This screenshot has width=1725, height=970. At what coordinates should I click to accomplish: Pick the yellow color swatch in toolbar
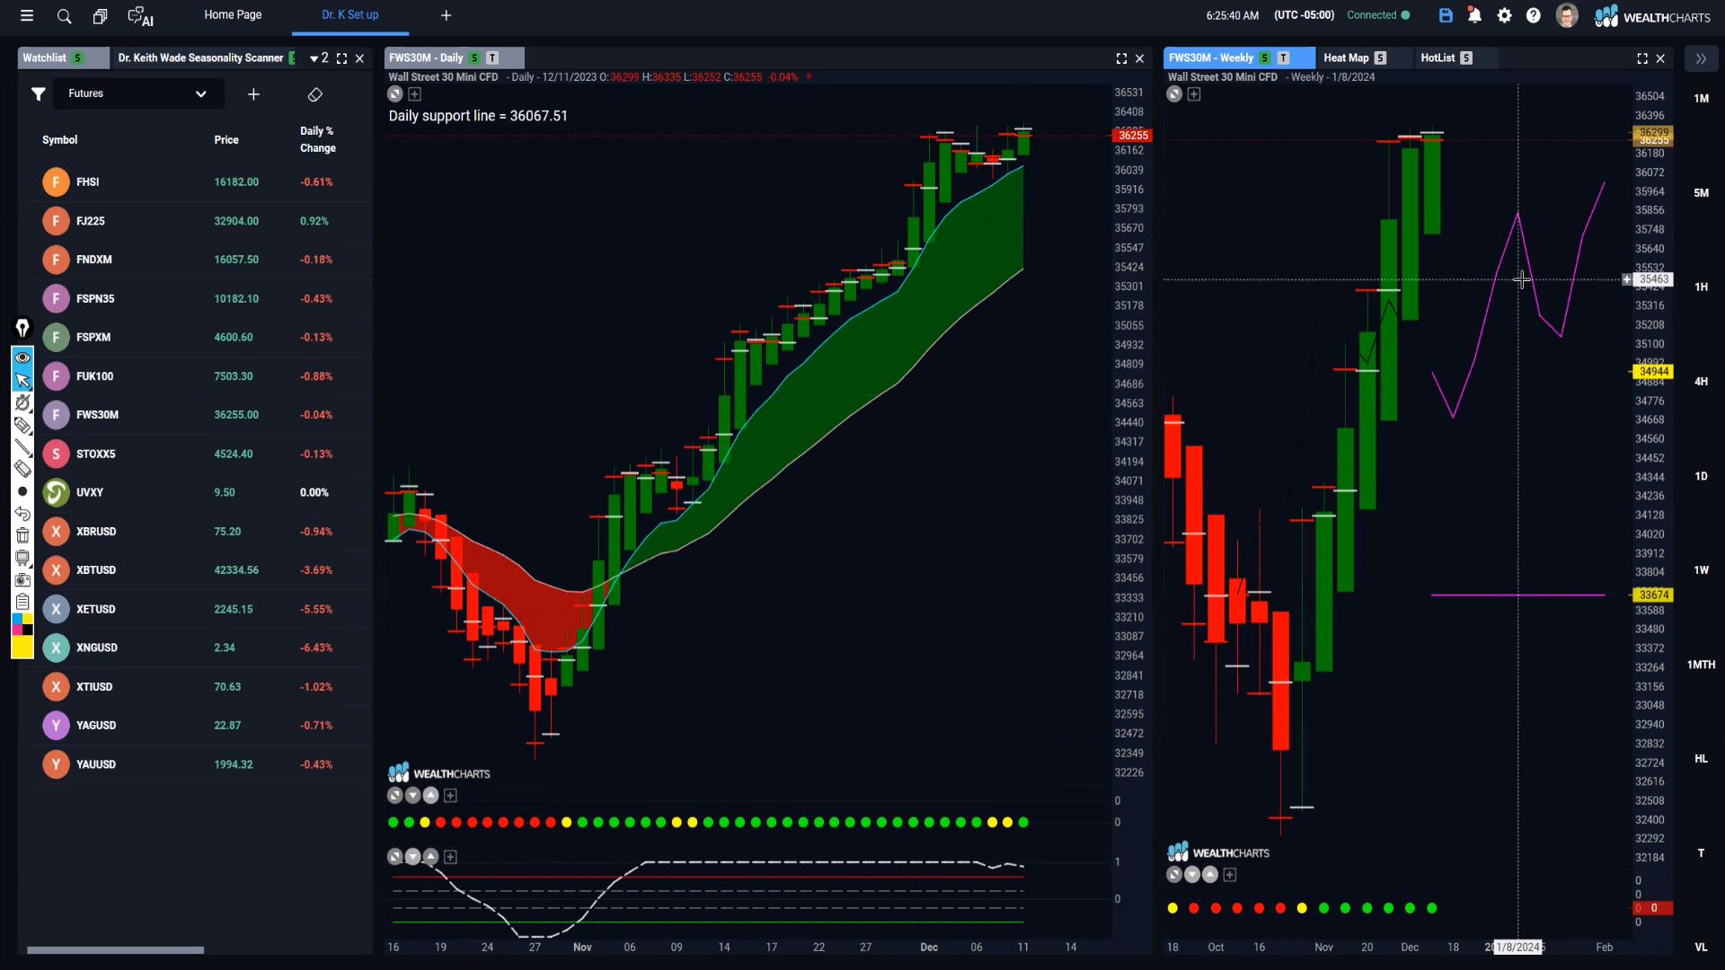pos(22,647)
